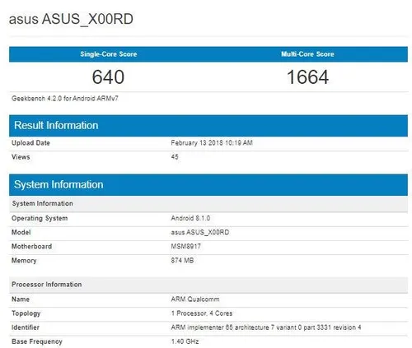The width and height of the screenshot is (412, 348).
Task: Select the Multi-Core Score header
Action: tap(307, 54)
